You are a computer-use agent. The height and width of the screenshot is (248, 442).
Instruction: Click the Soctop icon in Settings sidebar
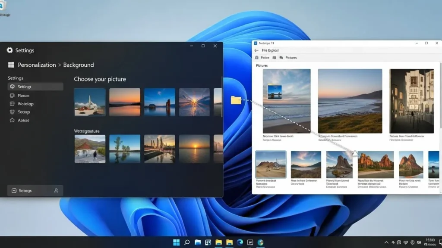coord(12,112)
